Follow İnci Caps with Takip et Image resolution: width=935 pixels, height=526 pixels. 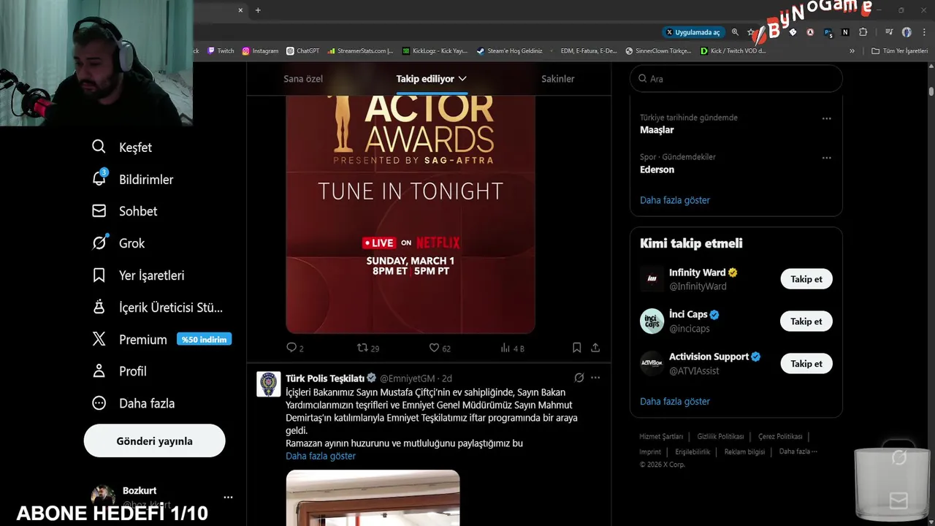click(x=806, y=321)
